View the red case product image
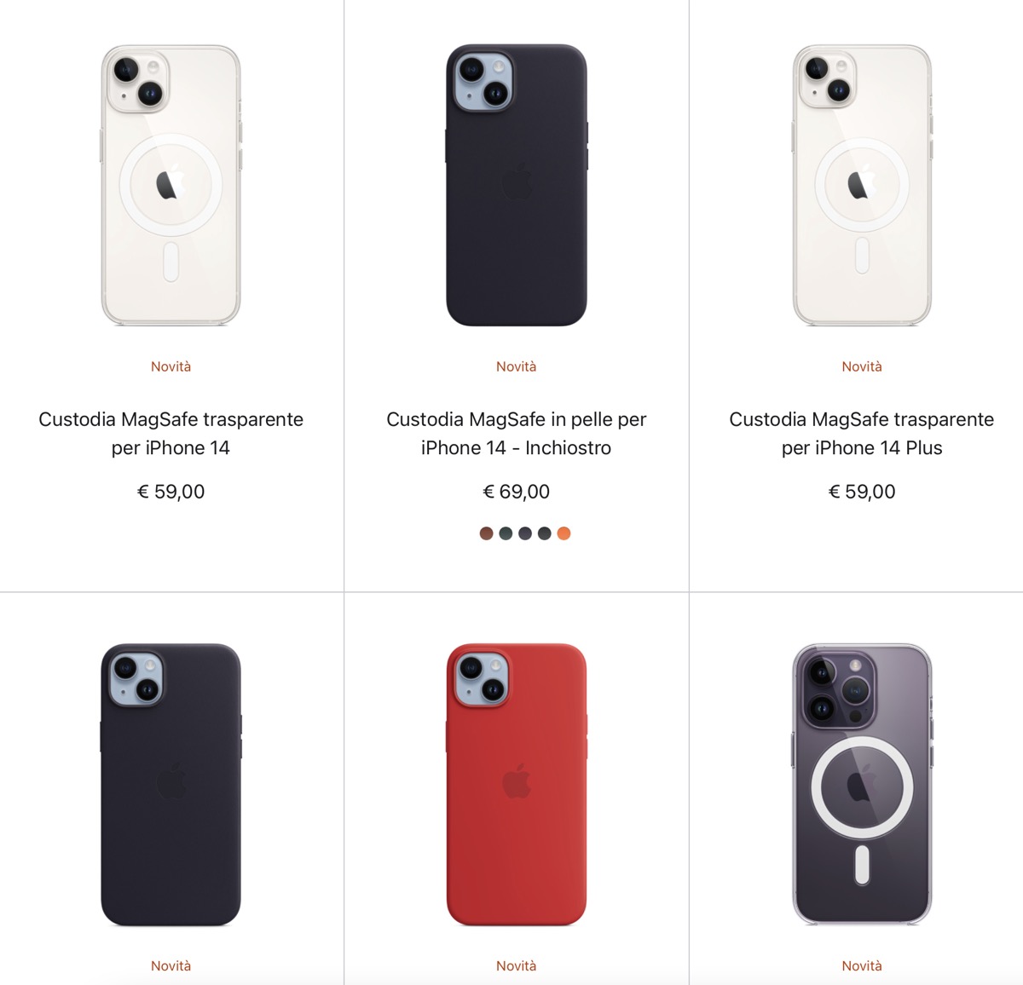1023x985 pixels. (517, 785)
